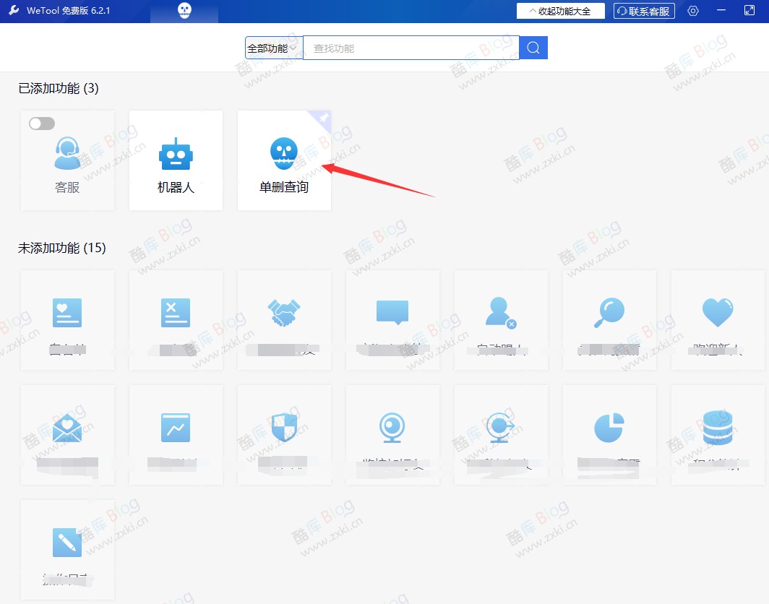Click inside the 查找功能 search field
This screenshot has height=604, width=769.
(x=412, y=47)
